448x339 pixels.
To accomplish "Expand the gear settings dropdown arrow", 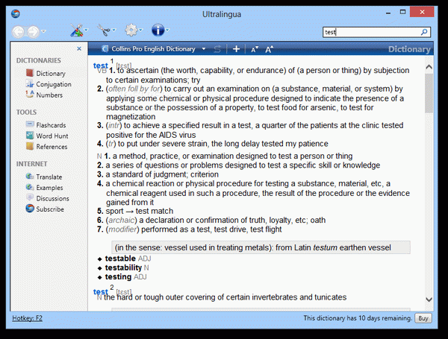I will coord(141,30).
